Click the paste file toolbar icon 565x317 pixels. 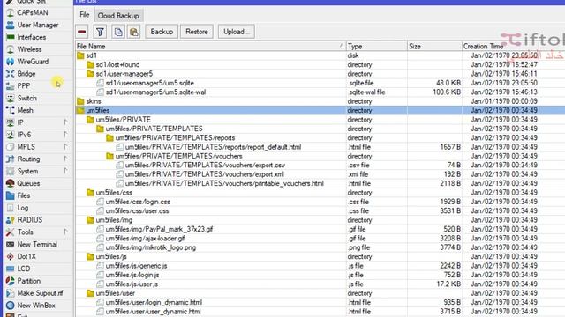click(133, 32)
